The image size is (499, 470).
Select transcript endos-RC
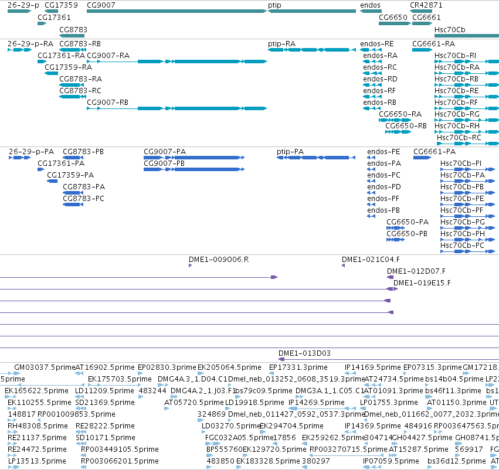tap(372, 73)
